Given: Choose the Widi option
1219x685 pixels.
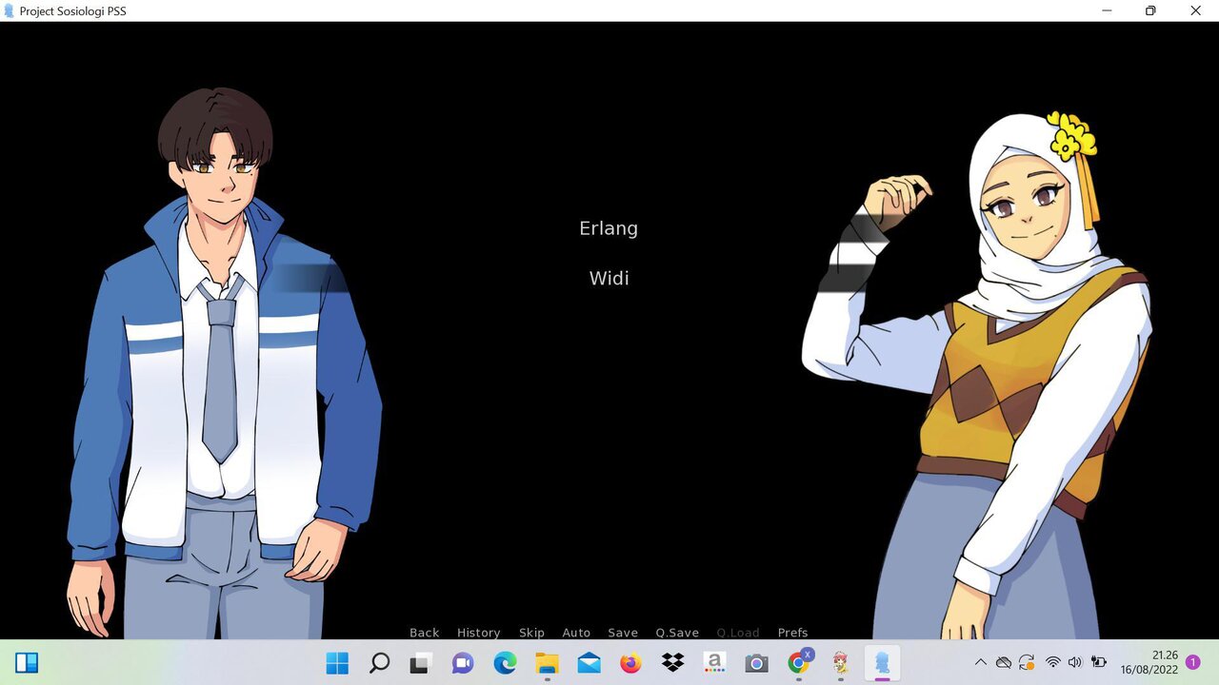Looking at the screenshot, I should point(609,279).
